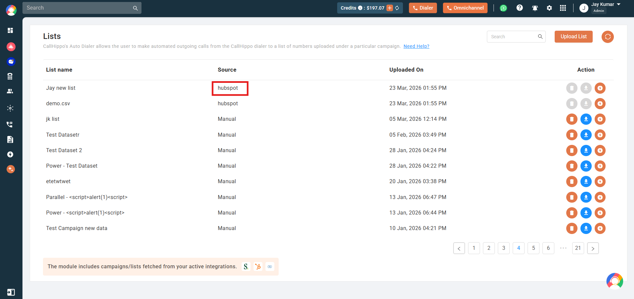Click the HubSpot integration icon in banner
This screenshot has height=299, width=634.
[258, 267]
